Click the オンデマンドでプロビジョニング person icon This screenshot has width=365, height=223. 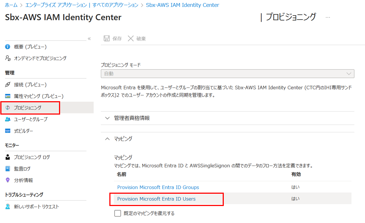(x=8, y=58)
